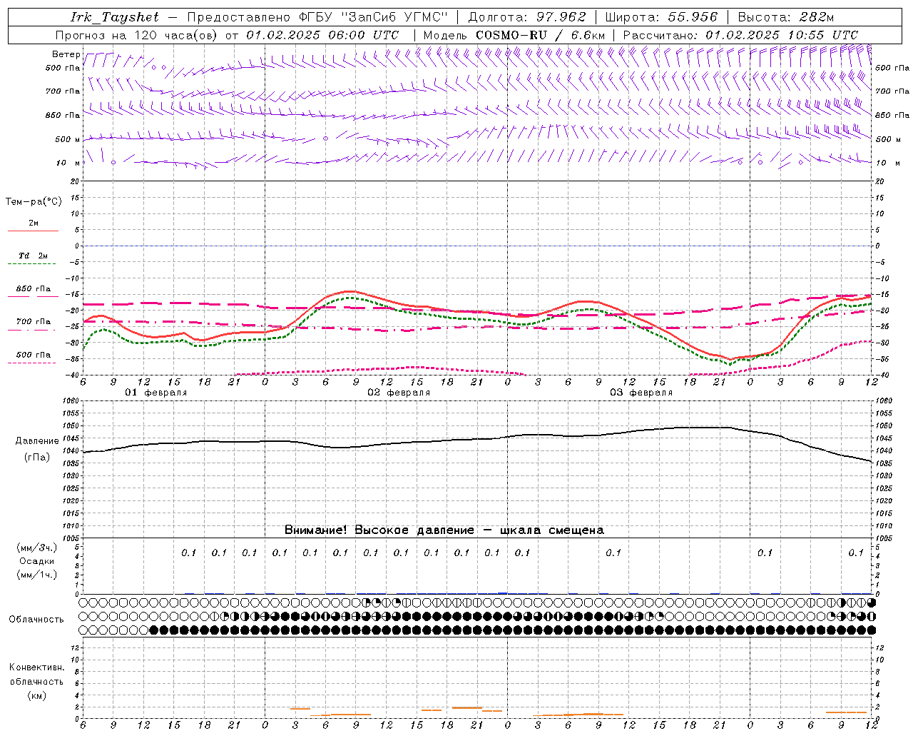Select the Долгота: 97.962 header field
This screenshot has width=913, height=731.
[x=526, y=17]
